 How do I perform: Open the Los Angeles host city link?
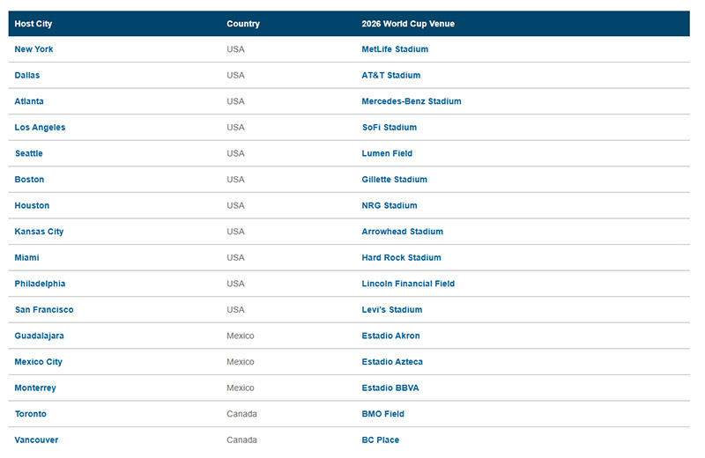[40, 127]
